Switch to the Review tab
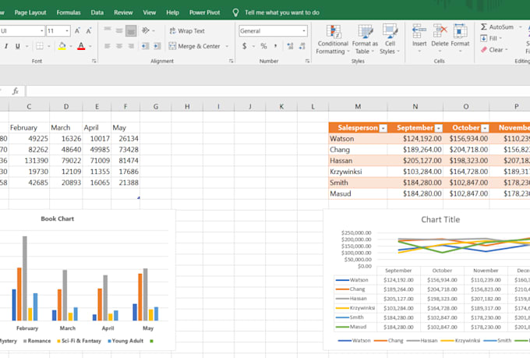The height and width of the screenshot is (358, 530). 123,12
